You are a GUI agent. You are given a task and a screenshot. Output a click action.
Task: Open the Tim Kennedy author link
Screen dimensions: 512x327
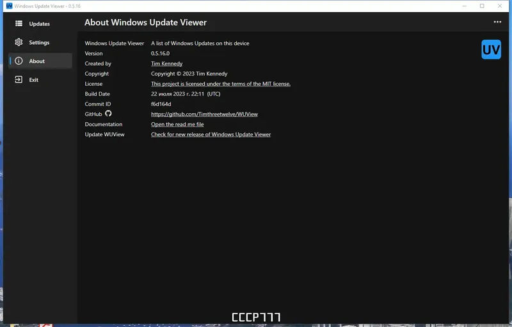coord(166,63)
